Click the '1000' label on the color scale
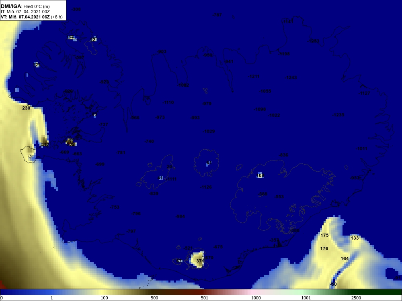This screenshot has width=402, height=301. (x=256, y=298)
